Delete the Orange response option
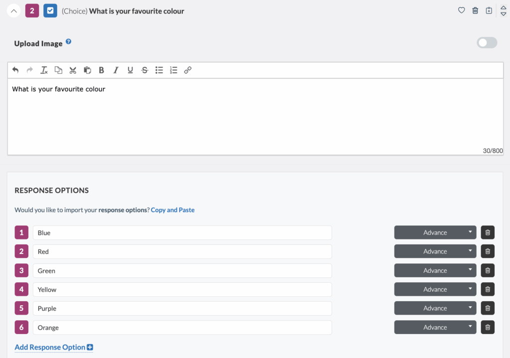The width and height of the screenshot is (510, 358). coord(488,327)
